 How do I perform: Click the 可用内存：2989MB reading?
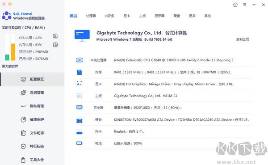pyautogui.click(x=33, y=52)
